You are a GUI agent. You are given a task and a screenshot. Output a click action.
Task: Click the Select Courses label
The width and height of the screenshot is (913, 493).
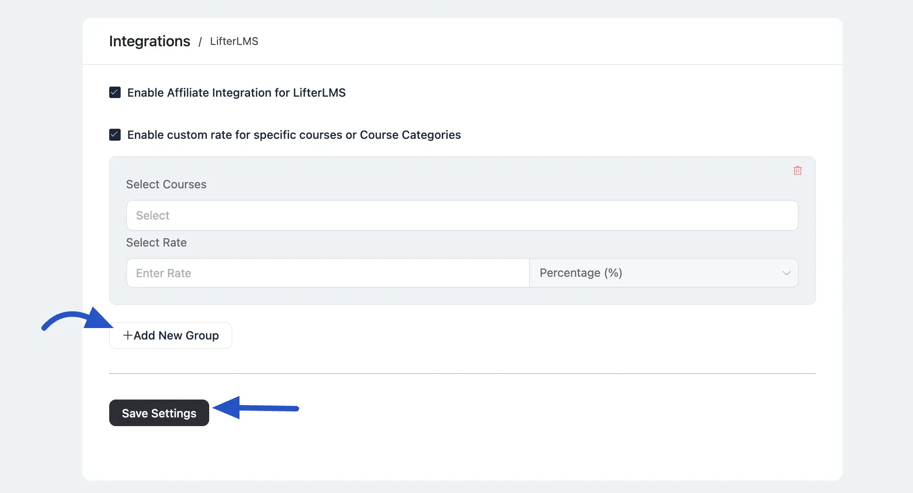[166, 184]
